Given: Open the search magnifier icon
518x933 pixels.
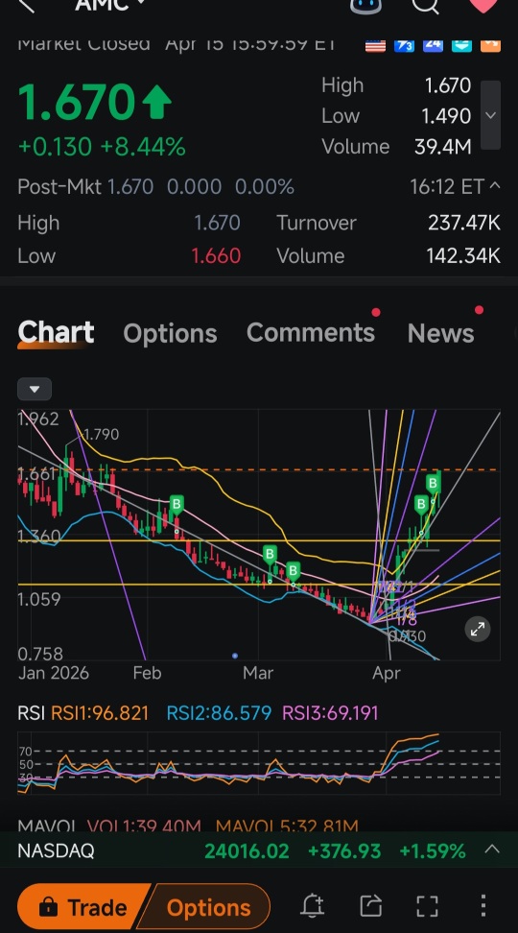Looking at the screenshot, I should click(425, 6).
